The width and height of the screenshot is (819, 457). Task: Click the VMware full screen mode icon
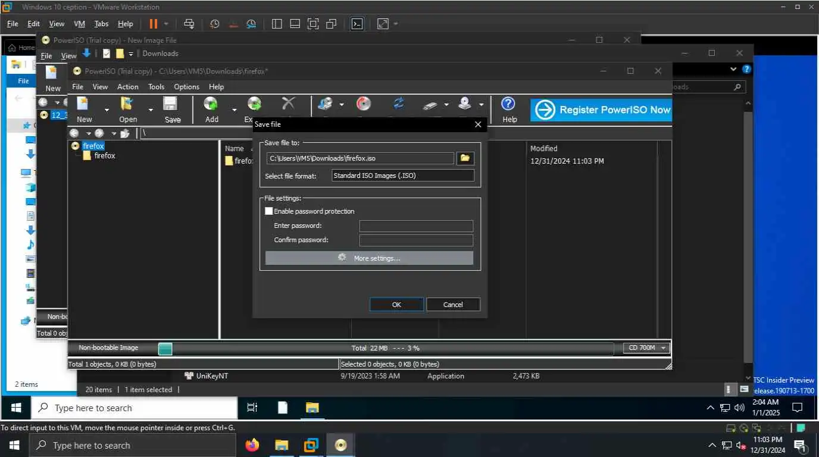click(x=313, y=24)
